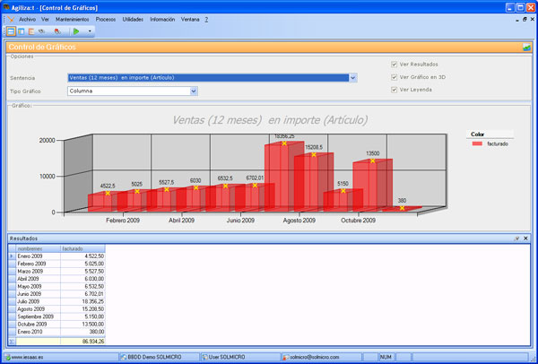Click the Sentencia combo box showing Ventas (12 meses)

[212, 78]
